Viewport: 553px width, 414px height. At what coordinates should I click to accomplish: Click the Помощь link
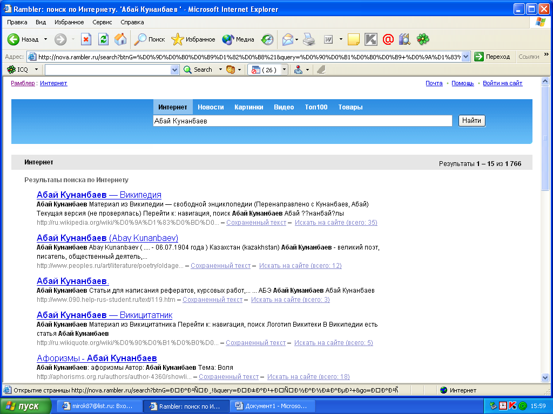tap(463, 83)
